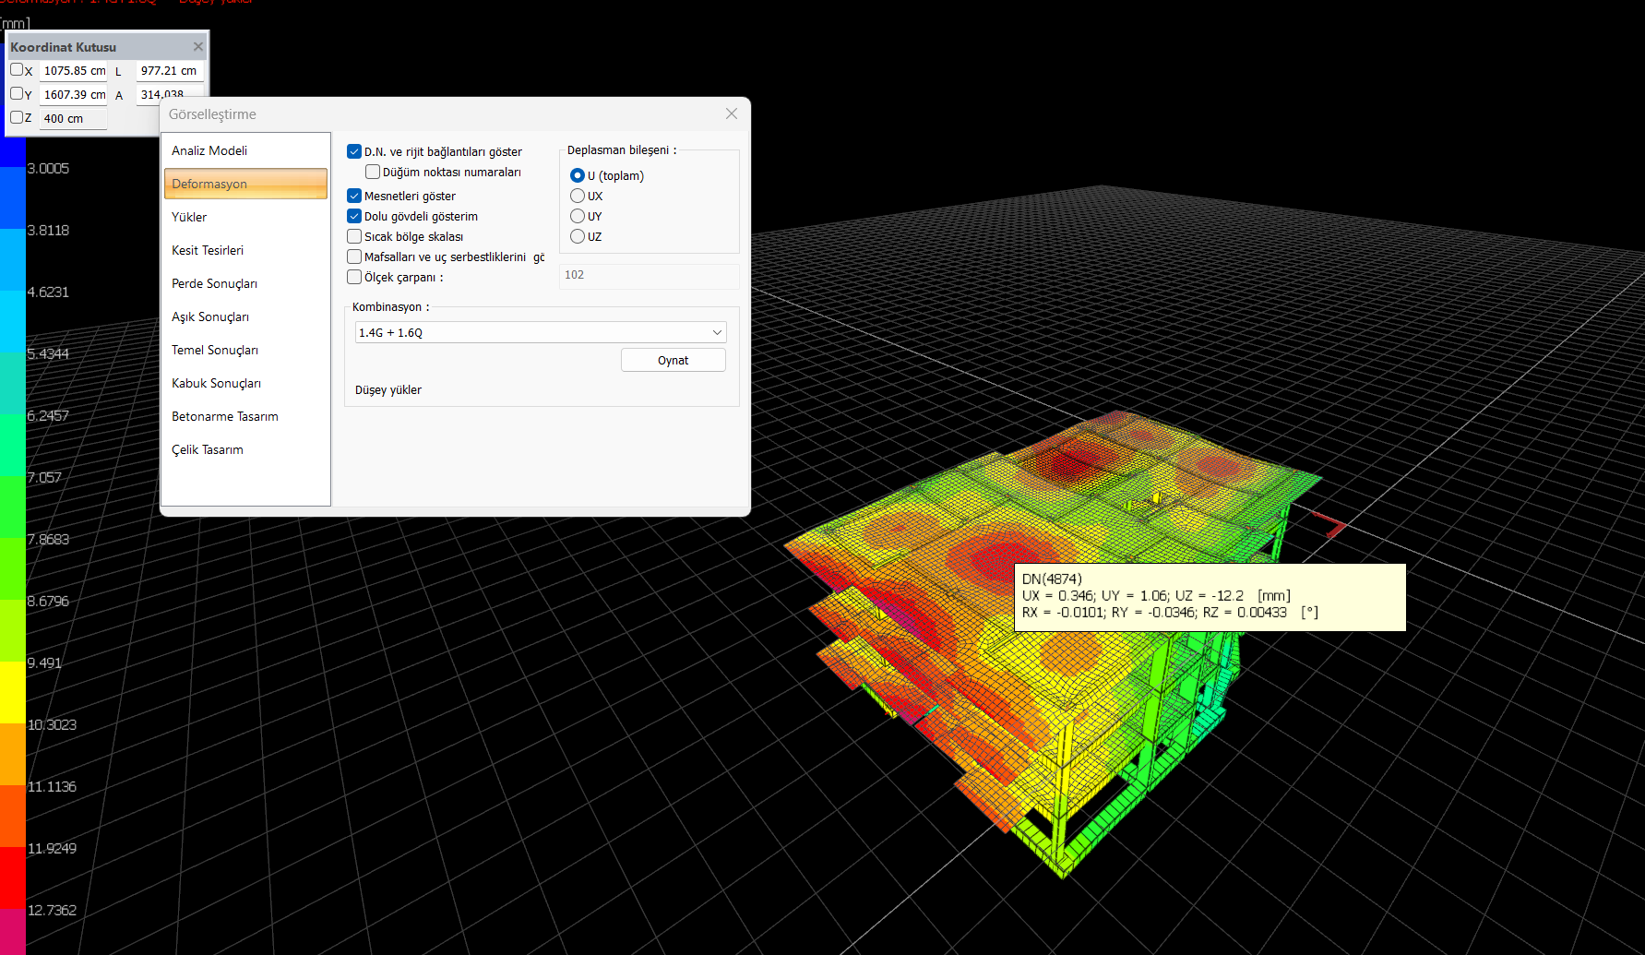Image resolution: width=1645 pixels, height=955 pixels.
Task: Close the Görselleştirme dialog
Action: pos(731,113)
